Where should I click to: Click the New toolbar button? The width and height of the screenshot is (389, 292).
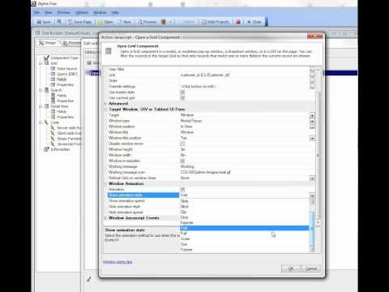coord(125,22)
